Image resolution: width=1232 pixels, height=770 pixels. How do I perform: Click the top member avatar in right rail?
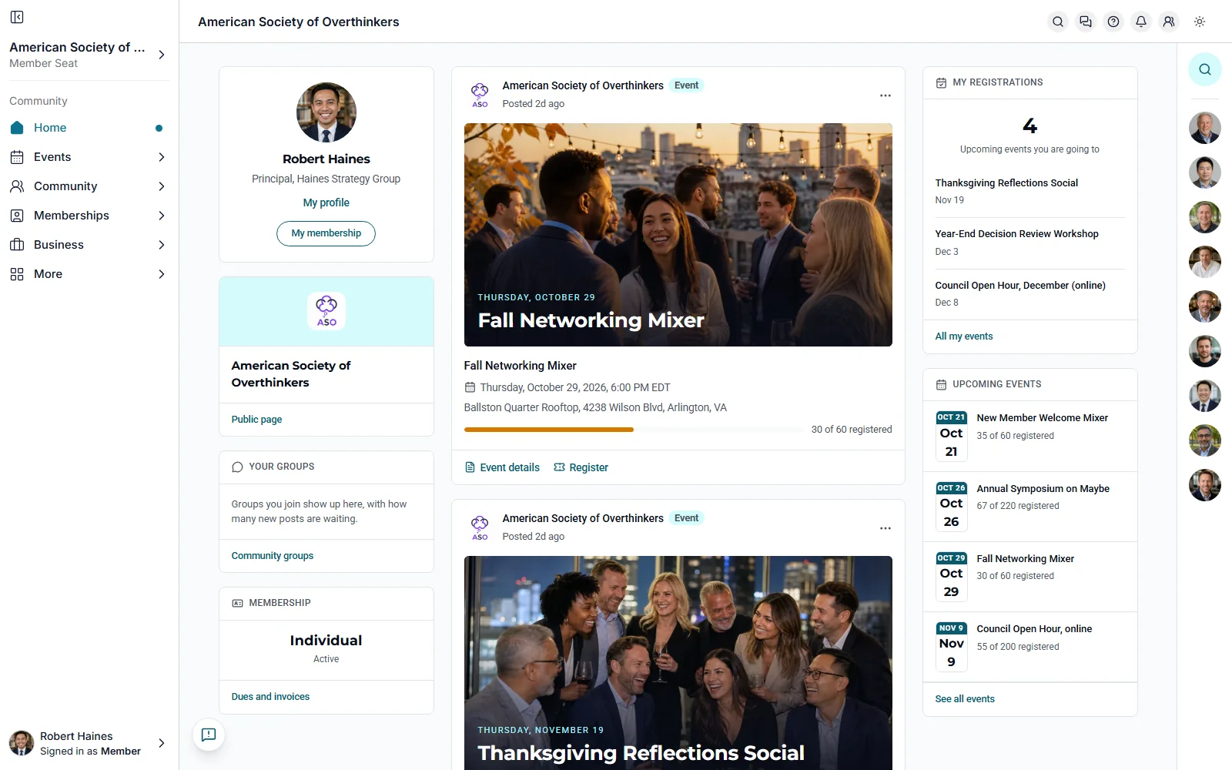(1205, 128)
